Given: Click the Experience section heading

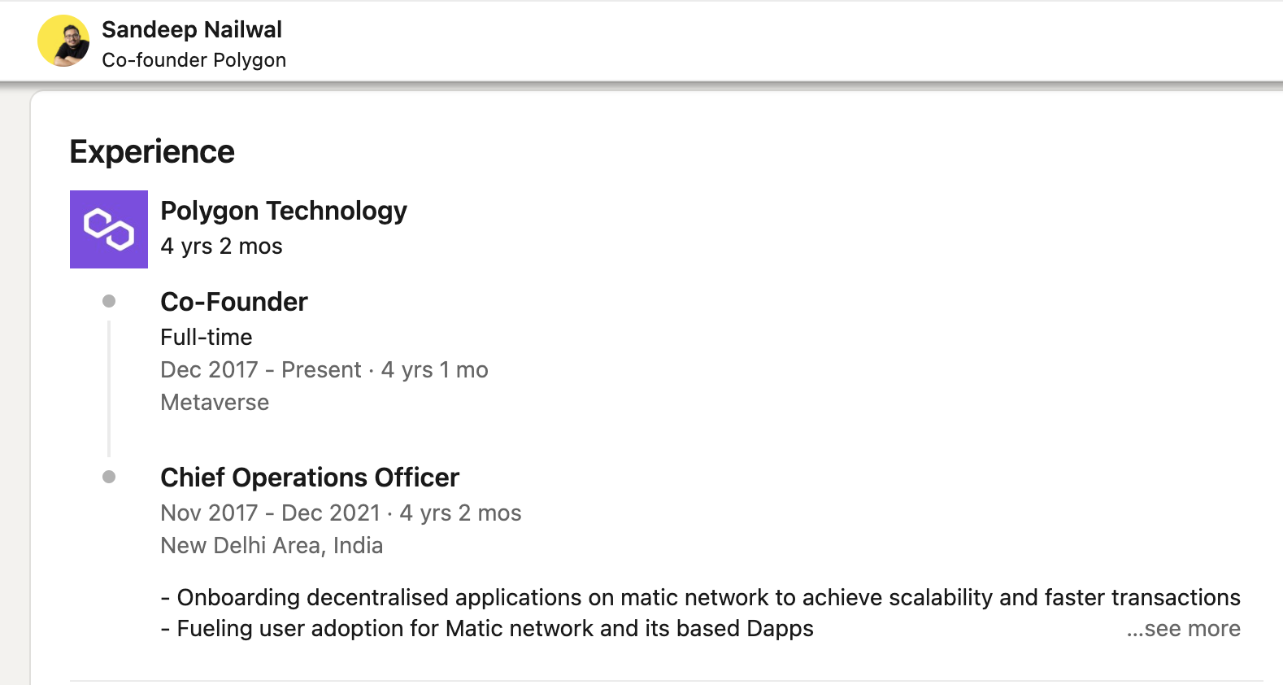Looking at the screenshot, I should pos(152,152).
